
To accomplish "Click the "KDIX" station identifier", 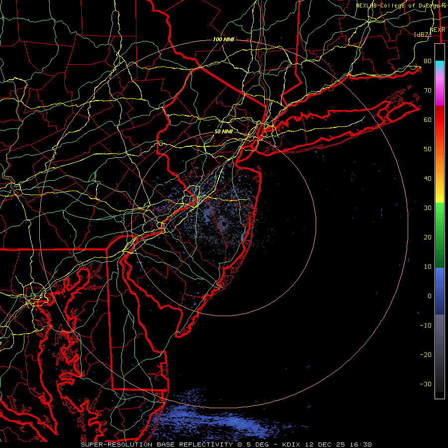I will 291,445.
